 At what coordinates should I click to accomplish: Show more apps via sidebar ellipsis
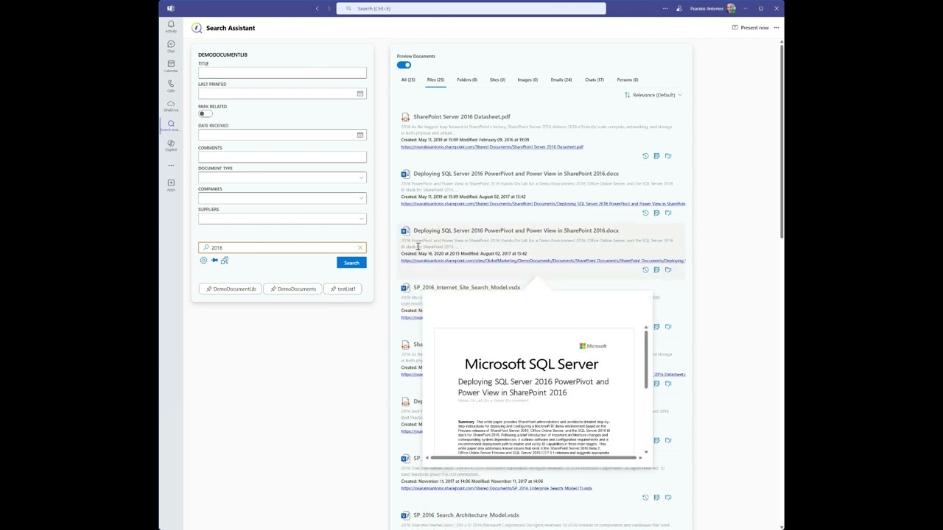pyautogui.click(x=171, y=166)
